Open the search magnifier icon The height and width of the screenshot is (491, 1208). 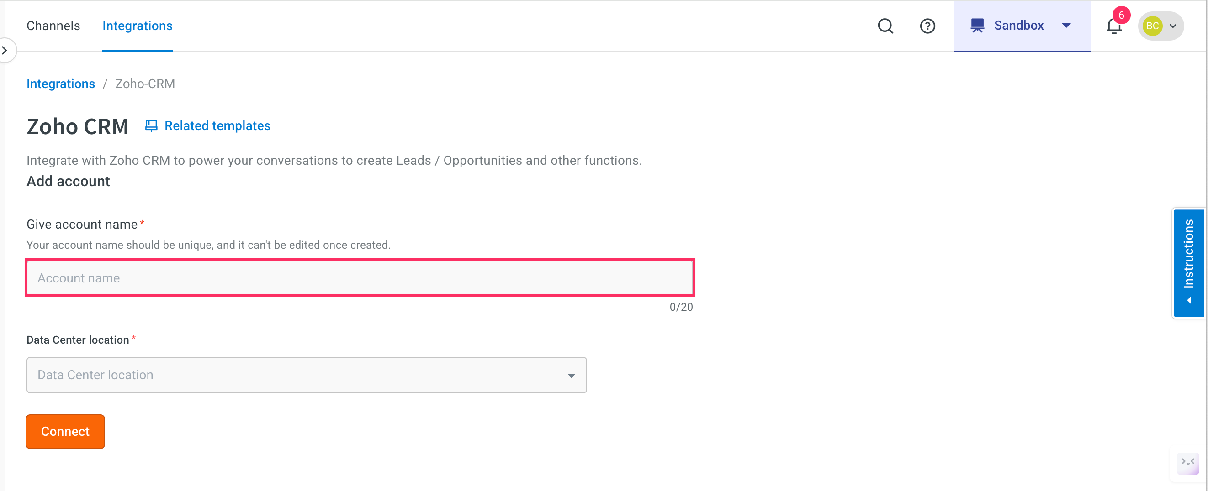point(885,26)
